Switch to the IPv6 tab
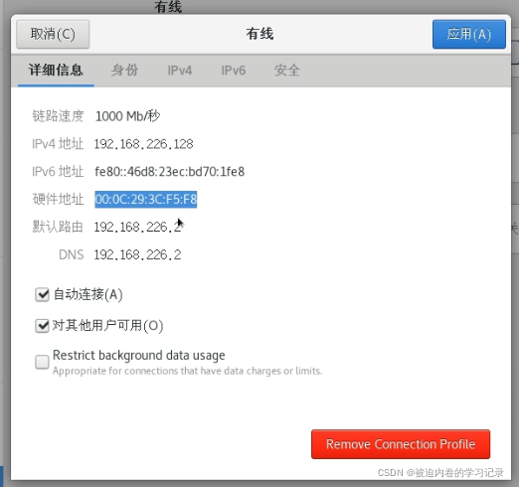The width and height of the screenshot is (519, 487). [234, 71]
